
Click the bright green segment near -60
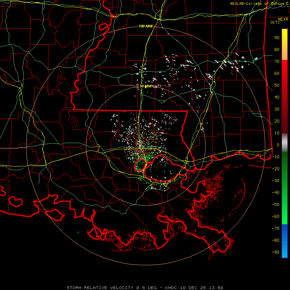(x=285, y=217)
